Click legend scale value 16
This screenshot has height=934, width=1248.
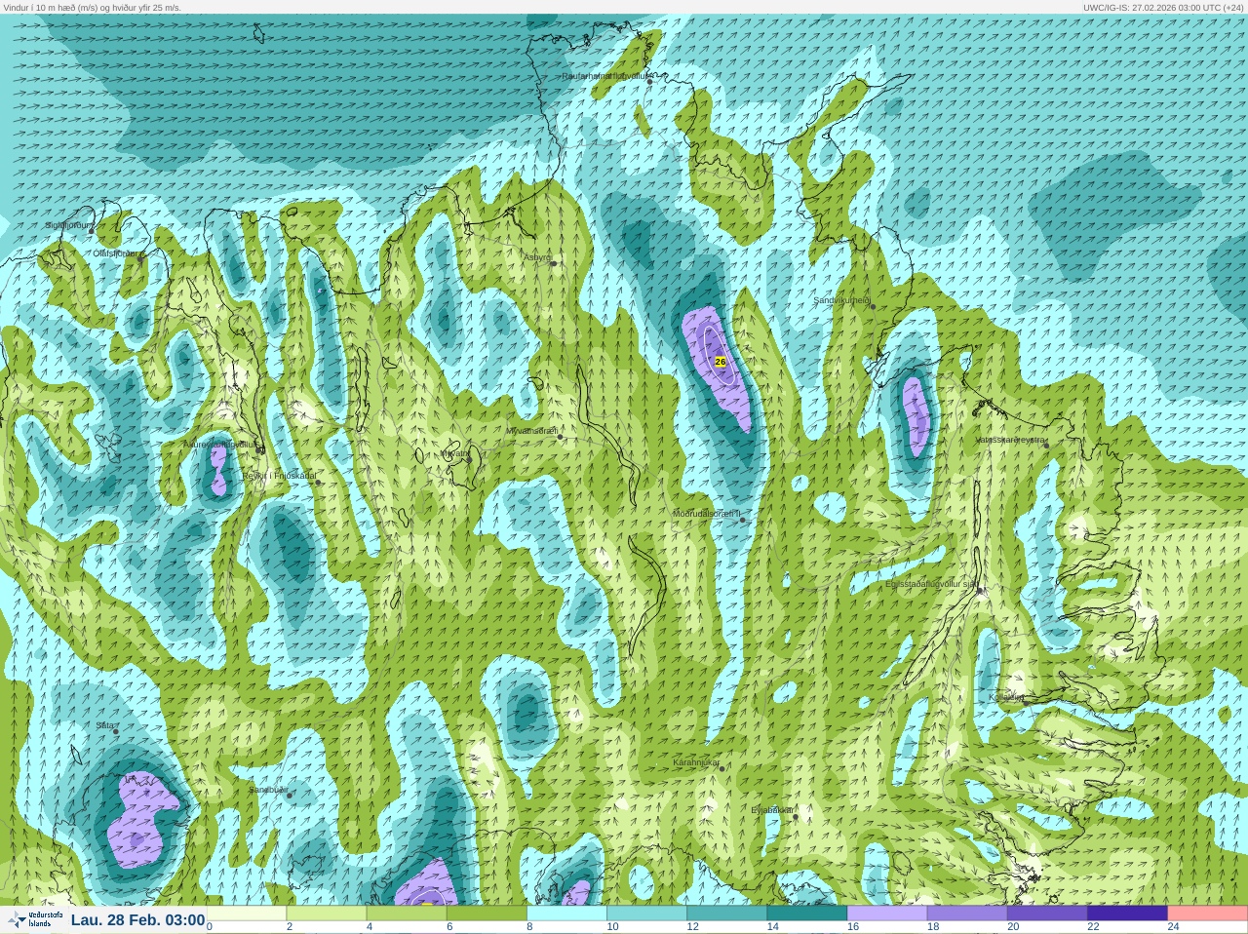pyautogui.click(x=853, y=927)
